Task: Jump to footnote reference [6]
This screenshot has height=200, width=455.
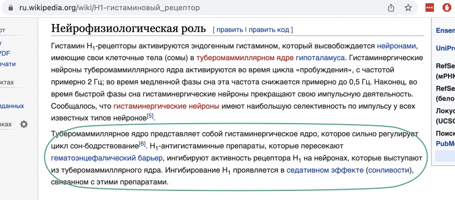Action: pyautogui.click(x=142, y=144)
